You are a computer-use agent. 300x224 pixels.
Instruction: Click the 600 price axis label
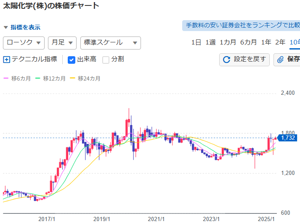[285, 213]
